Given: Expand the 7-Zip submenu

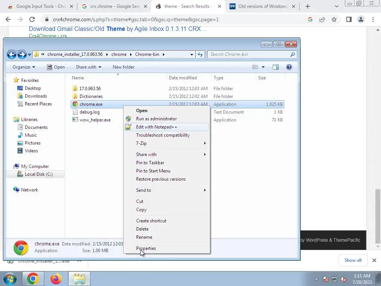Looking at the screenshot, I should 166,143.
